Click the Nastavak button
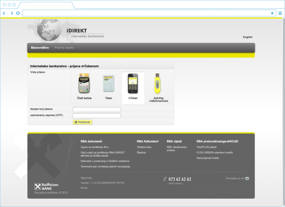The height and width of the screenshot is (207, 285). [82, 122]
